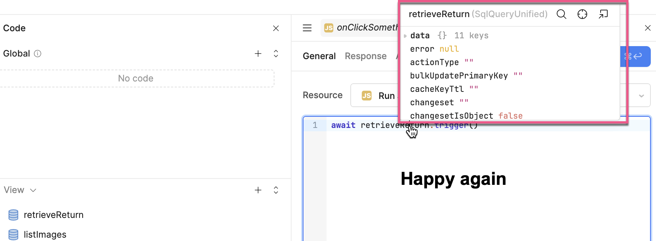Click the crosshair target icon in popup
This screenshot has width=656, height=241.
pos(582,15)
